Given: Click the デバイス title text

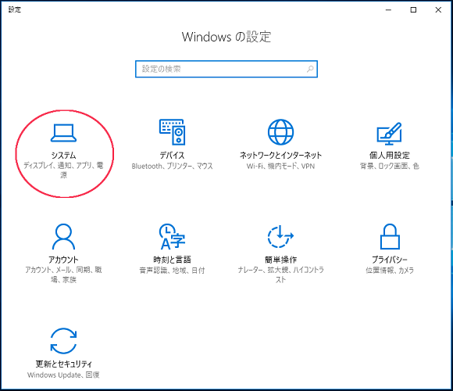Looking at the screenshot, I should tap(172, 156).
